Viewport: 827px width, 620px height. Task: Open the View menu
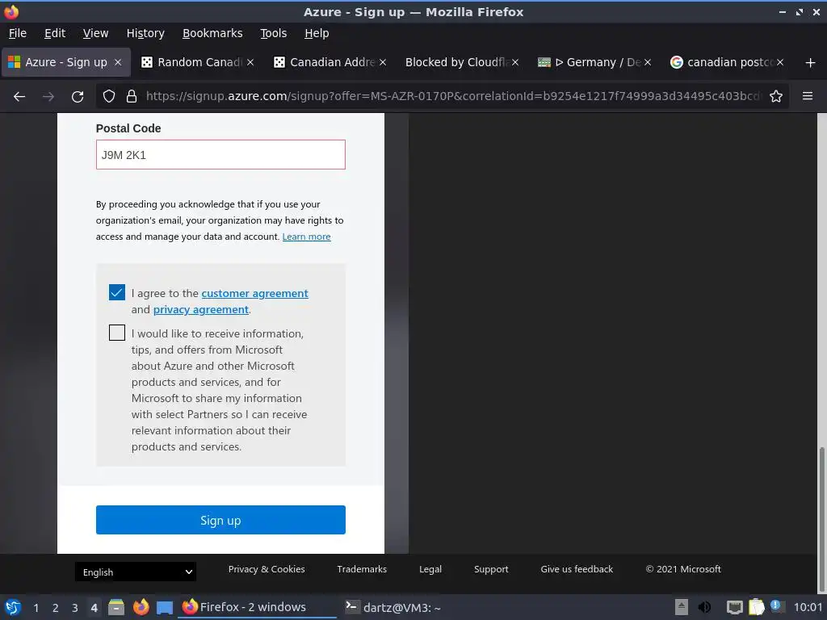click(95, 33)
